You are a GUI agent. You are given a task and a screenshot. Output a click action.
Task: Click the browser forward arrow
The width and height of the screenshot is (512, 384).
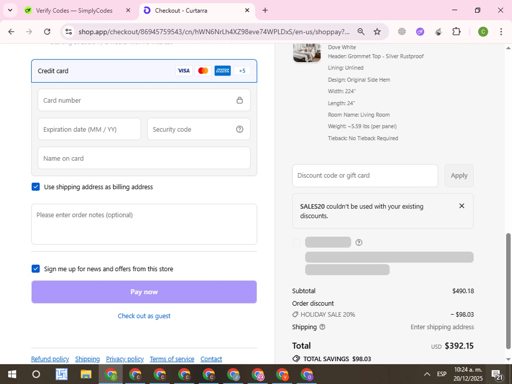point(29,32)
